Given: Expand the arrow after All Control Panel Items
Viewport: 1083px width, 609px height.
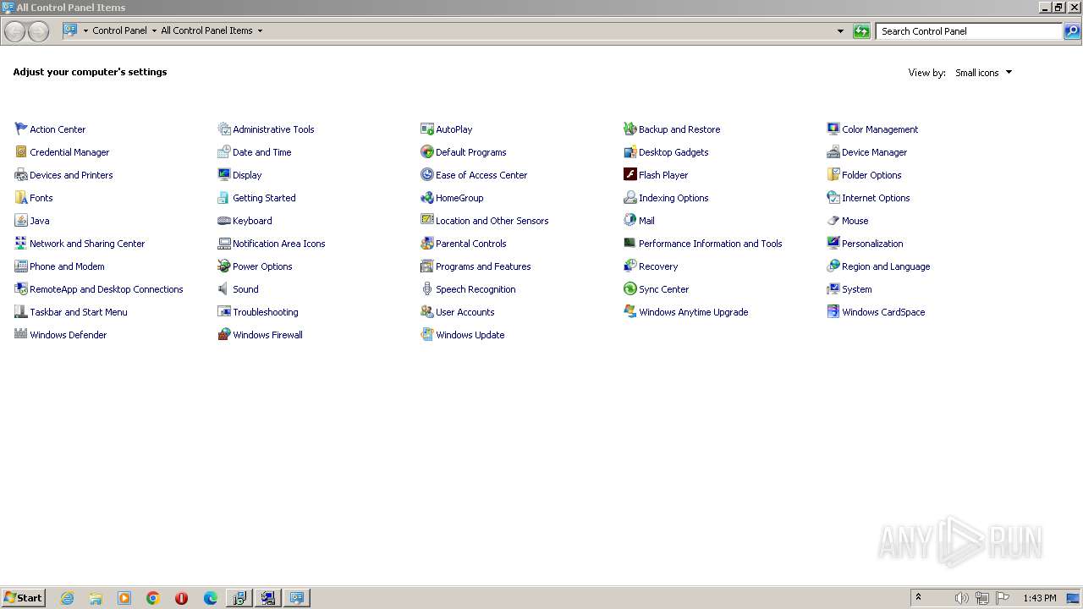Looking at the screenshot, I should 260,31.
